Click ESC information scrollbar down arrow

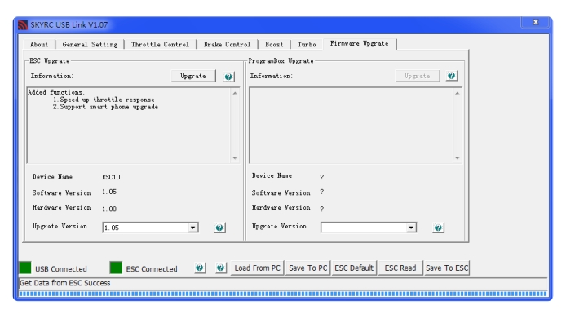235,158
